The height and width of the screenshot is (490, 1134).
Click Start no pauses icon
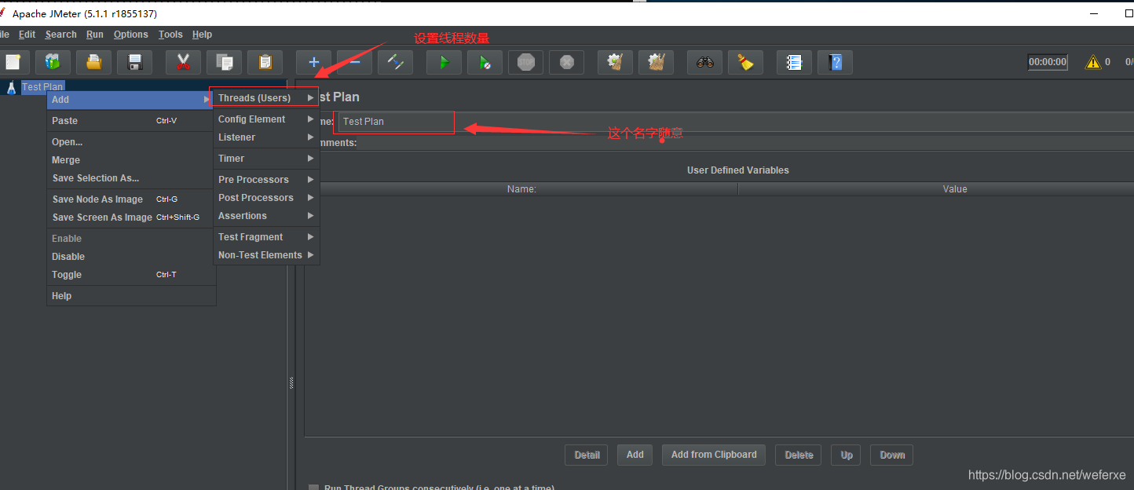pyautogui.click(x=485, y=62)
